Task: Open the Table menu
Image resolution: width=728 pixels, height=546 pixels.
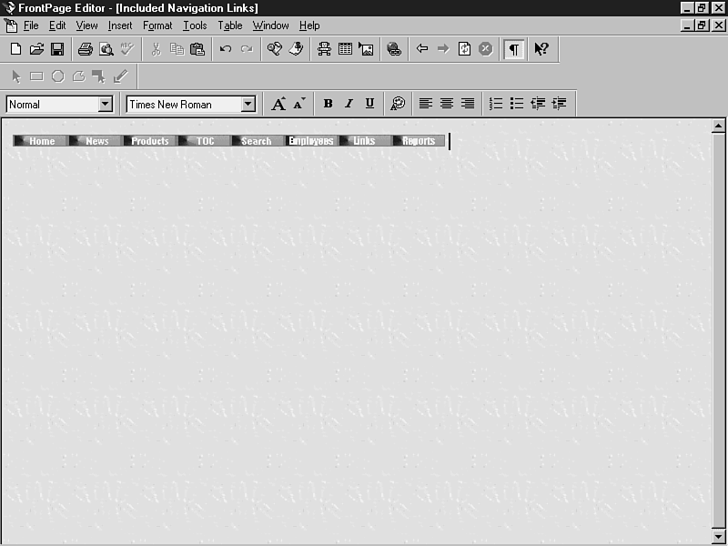Action: tap(229, 25)
